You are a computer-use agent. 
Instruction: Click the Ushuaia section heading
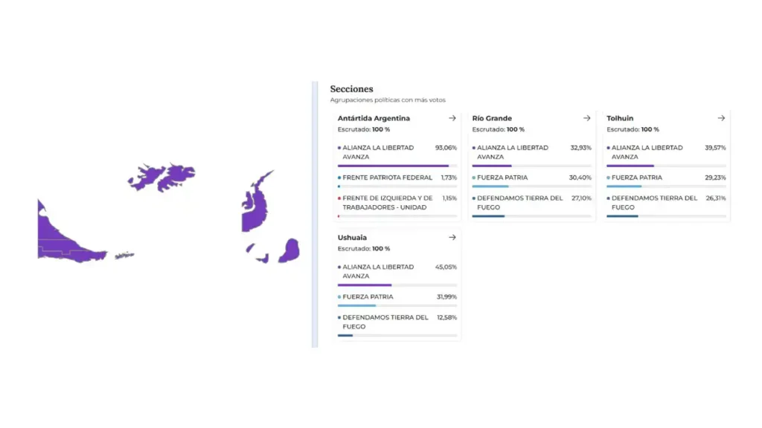coord(352,238)
